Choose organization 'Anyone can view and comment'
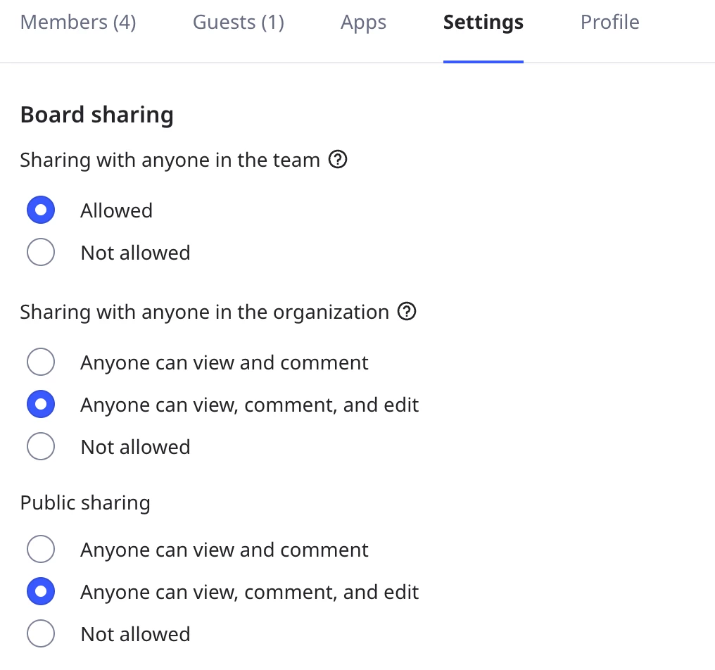The height and width of the screenshot is (670, 715). (x=41, y=362)
